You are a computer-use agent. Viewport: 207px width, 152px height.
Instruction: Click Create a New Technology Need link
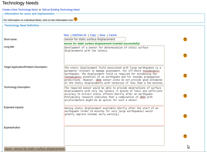tap(20, 10)
